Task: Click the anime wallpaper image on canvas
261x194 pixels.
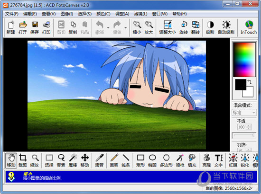Action: [117, 95]
